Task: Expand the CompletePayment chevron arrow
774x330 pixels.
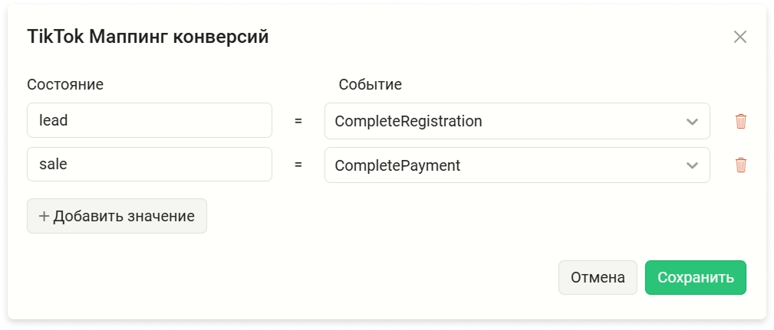Action: tap(692, 165)
